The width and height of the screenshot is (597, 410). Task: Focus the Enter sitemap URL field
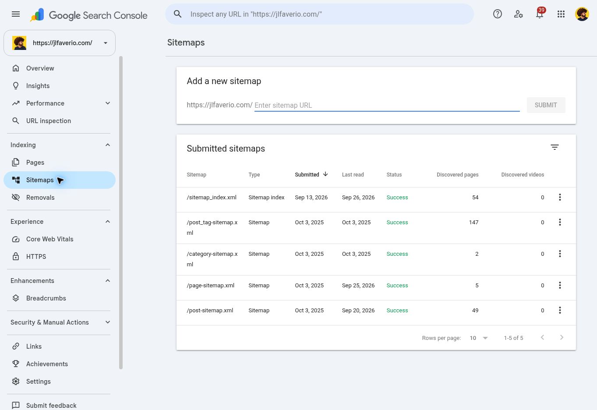tap(387, 105)
